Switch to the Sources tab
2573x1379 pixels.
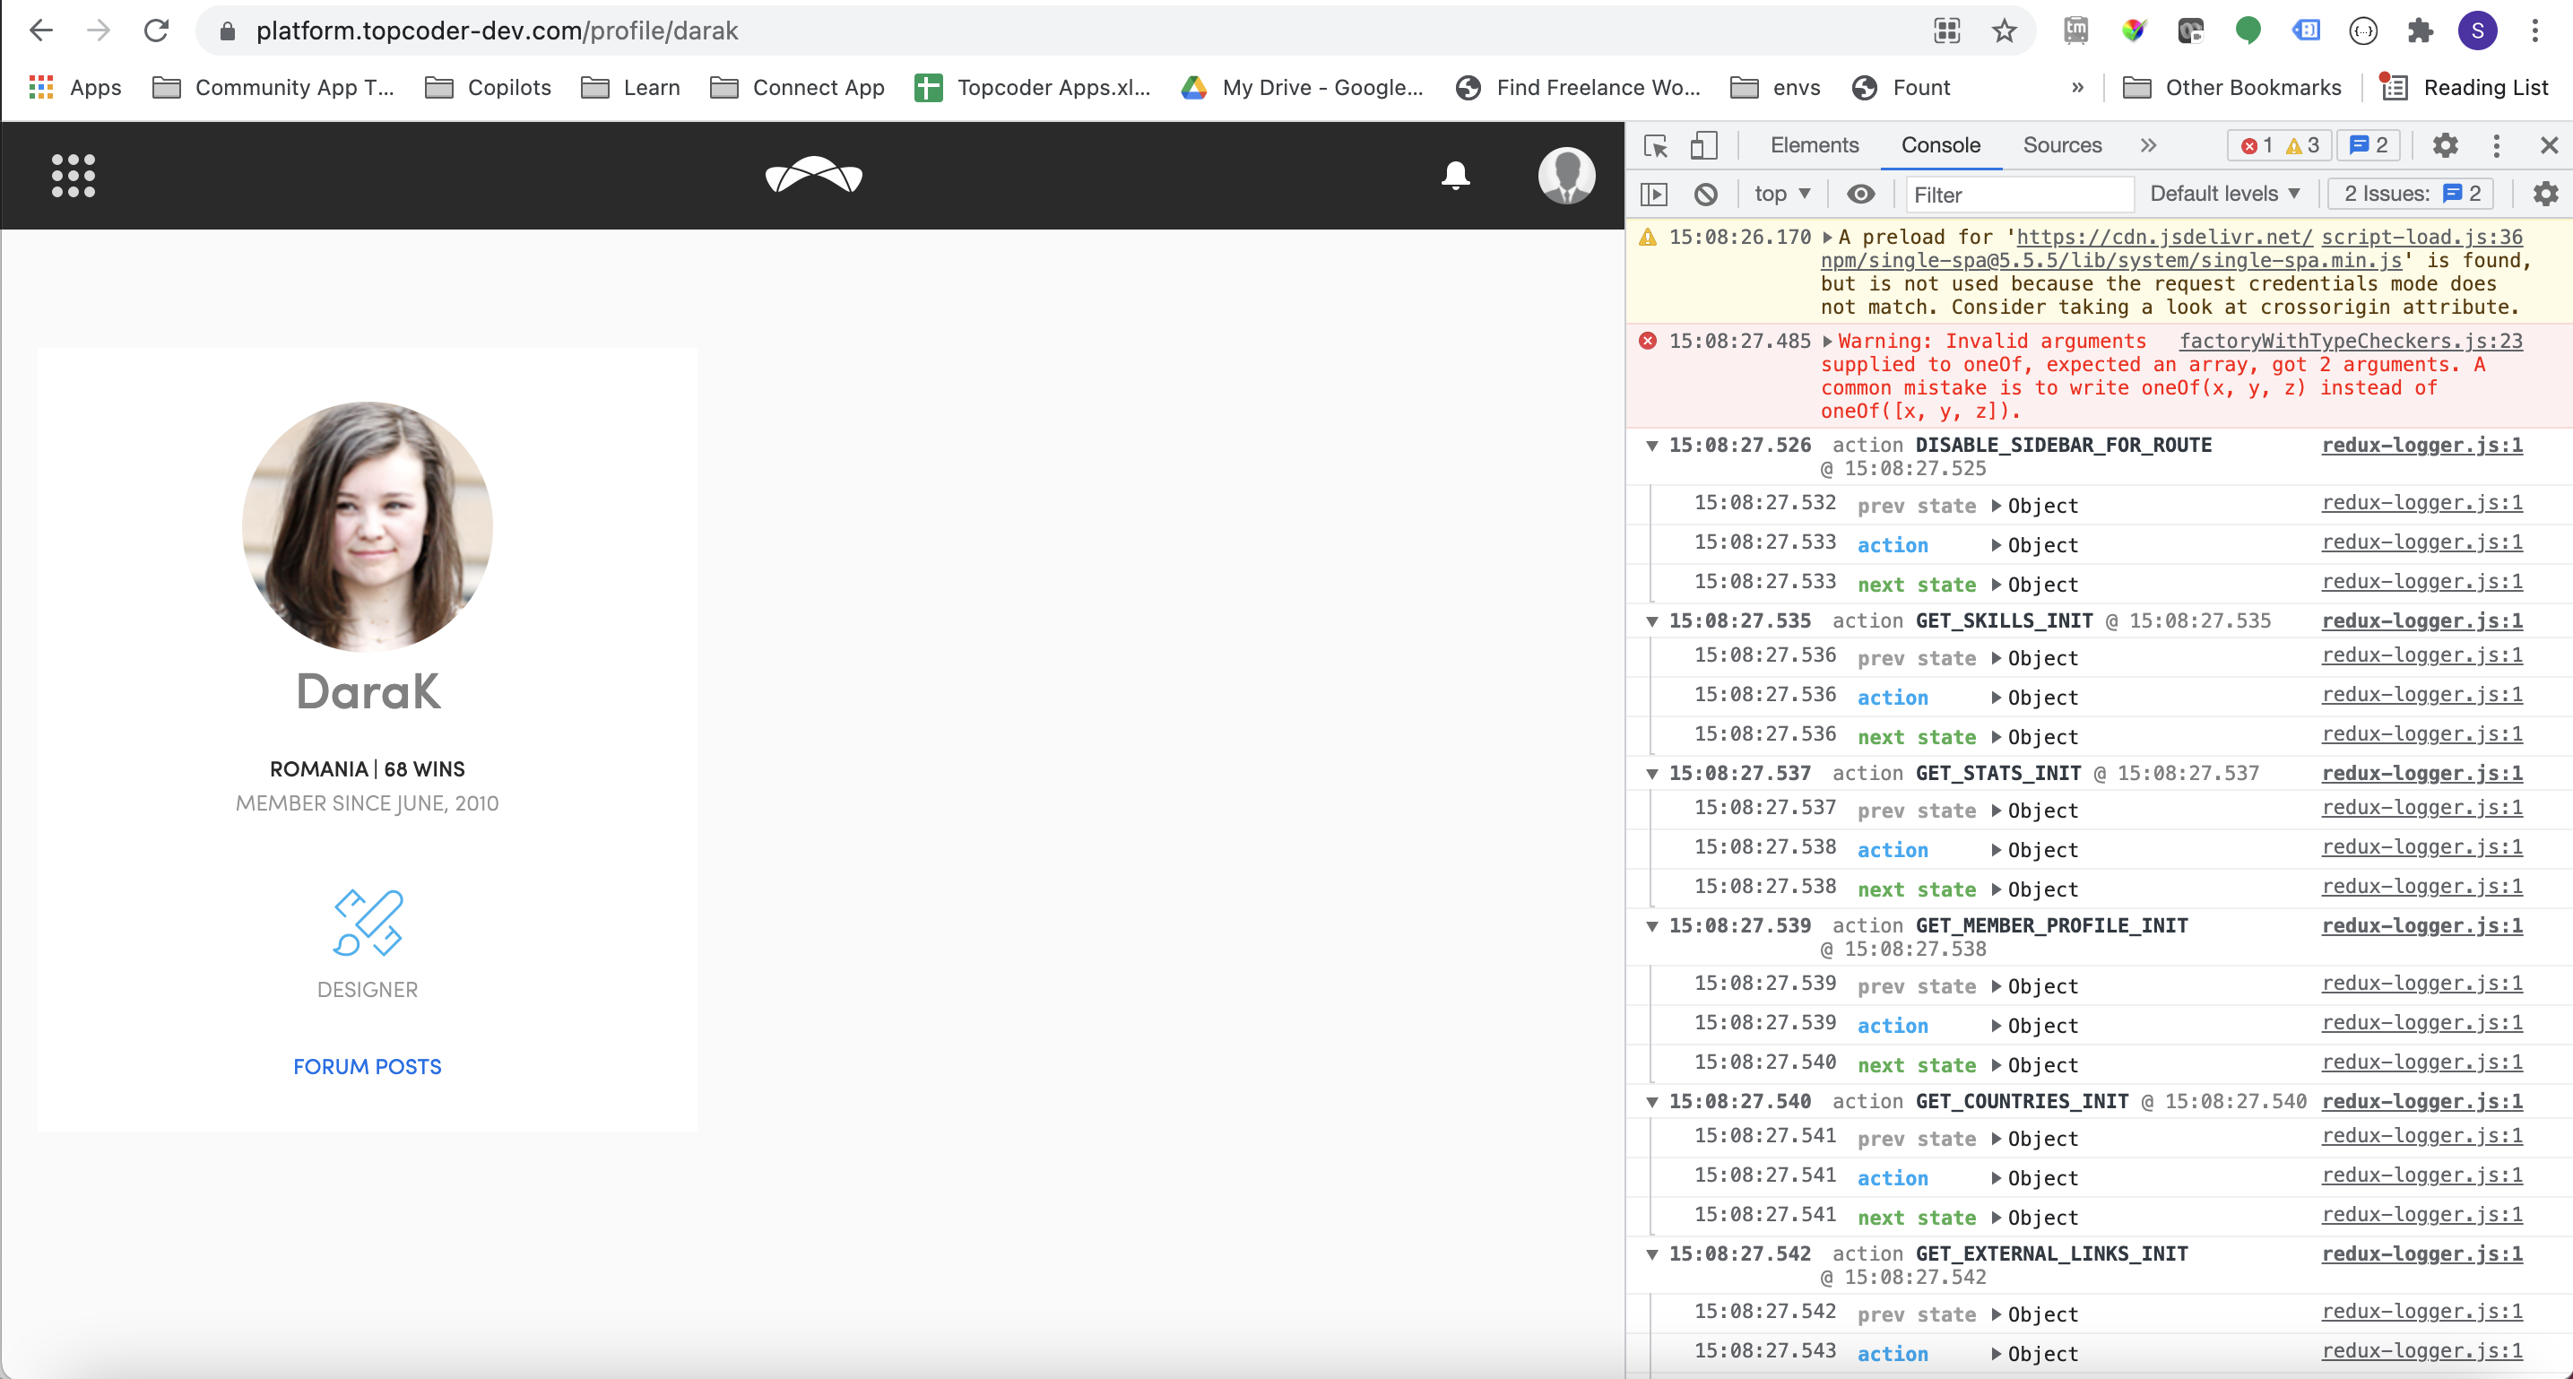click(x=2062, y=146)
